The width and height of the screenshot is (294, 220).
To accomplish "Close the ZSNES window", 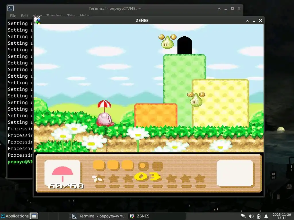I will click(x=260, y=21).
